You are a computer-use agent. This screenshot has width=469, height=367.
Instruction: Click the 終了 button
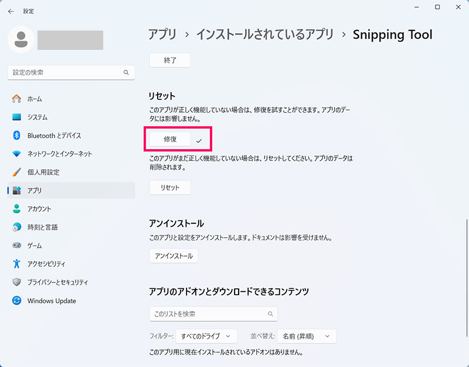point(170,60)
